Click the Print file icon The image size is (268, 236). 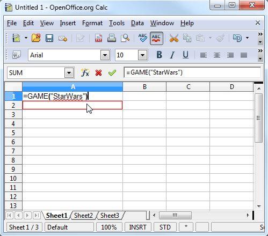click(x=112, y=38)
